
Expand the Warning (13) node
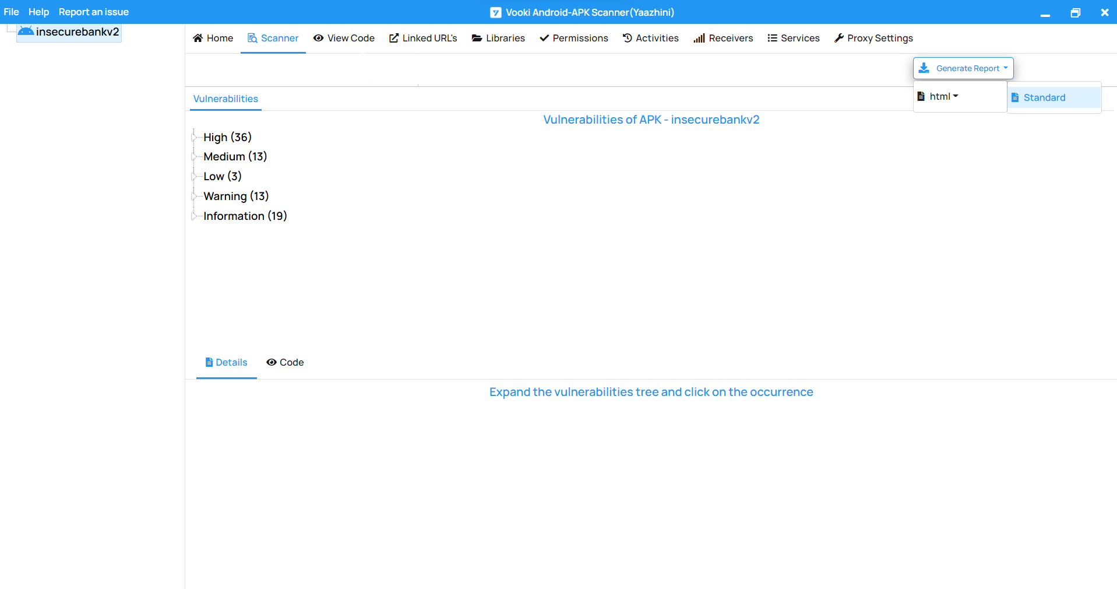point(194,196)
